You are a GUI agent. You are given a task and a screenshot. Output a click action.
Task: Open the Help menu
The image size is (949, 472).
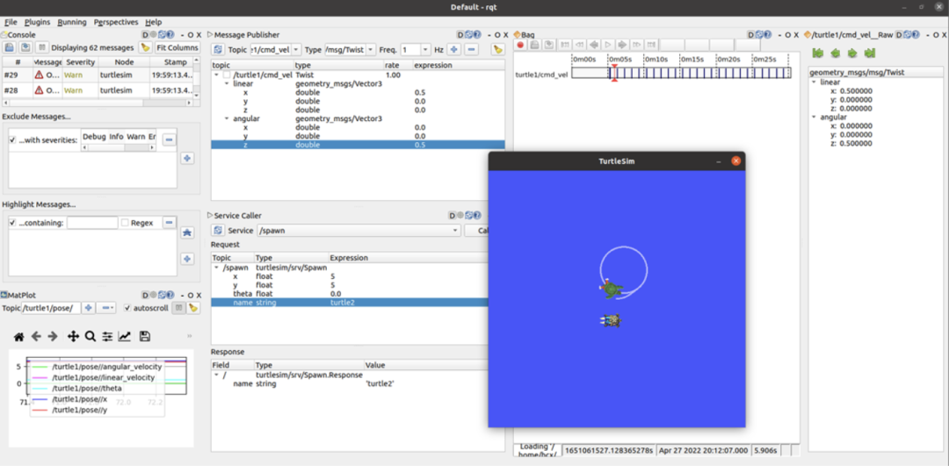tap(153, 22)
